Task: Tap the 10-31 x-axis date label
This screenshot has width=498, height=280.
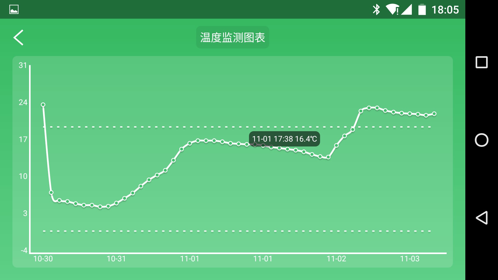Action: point(116,259)
